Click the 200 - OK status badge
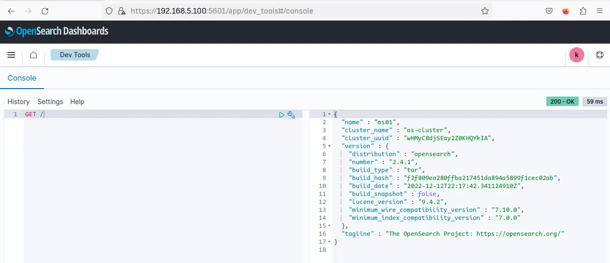 (562, 102)
